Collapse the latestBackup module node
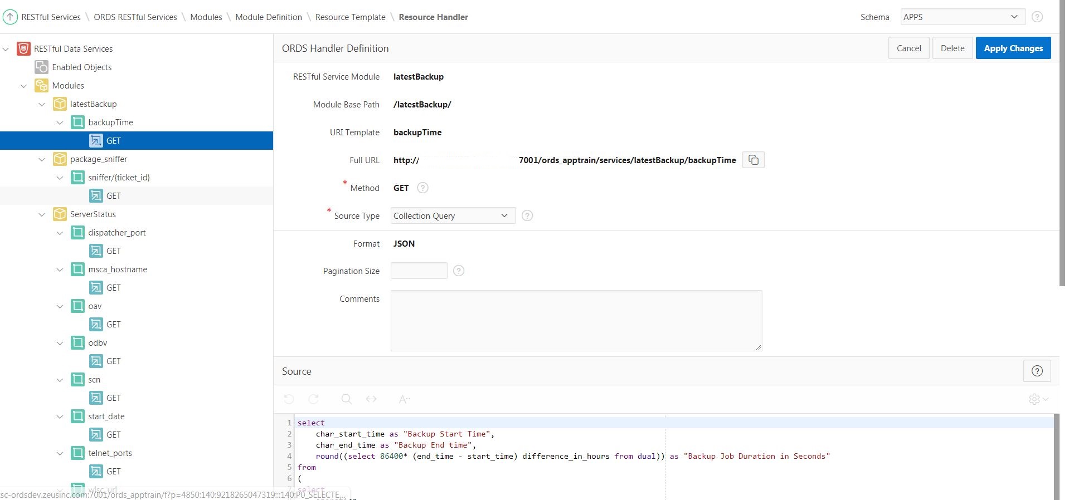Screen dimensions: 1069x500 tap(42, 104)
